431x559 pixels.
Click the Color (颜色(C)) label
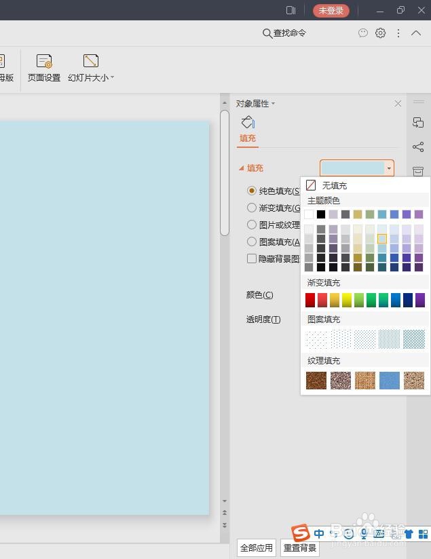pyautogui.click(x=260, y=295)
